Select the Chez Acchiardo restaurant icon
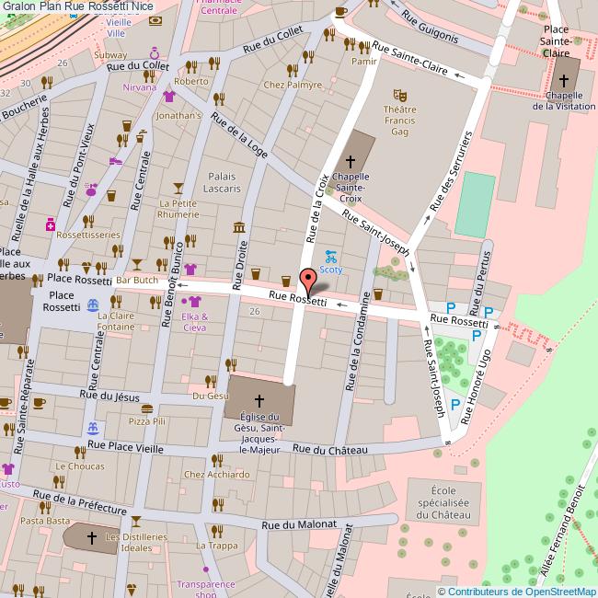 pyautogui.click(x=217, y=460)
